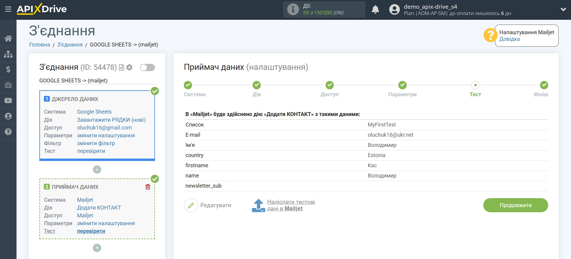
Task: Click receiver bold перевірити link
Action: click(x=91, y=231)
